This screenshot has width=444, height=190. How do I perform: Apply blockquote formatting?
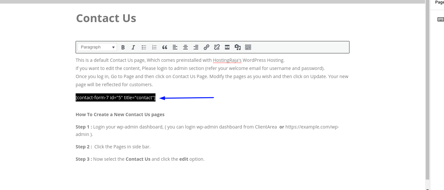165,47
